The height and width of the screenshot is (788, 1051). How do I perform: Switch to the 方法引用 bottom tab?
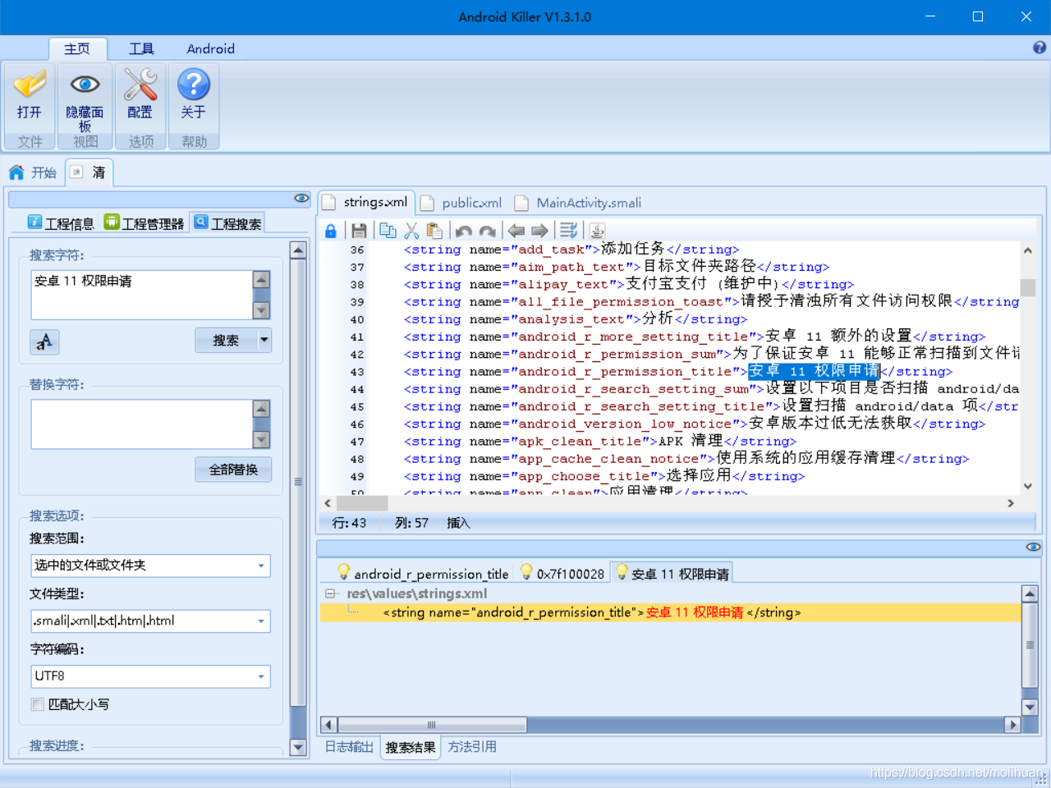tap(472, 747)
